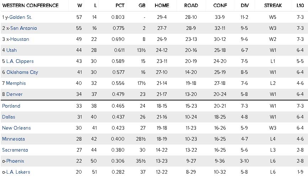Click the HOME column header
The height and width of the screenshot is (180, 308).
pyautogui.click(x=162, y=5)
